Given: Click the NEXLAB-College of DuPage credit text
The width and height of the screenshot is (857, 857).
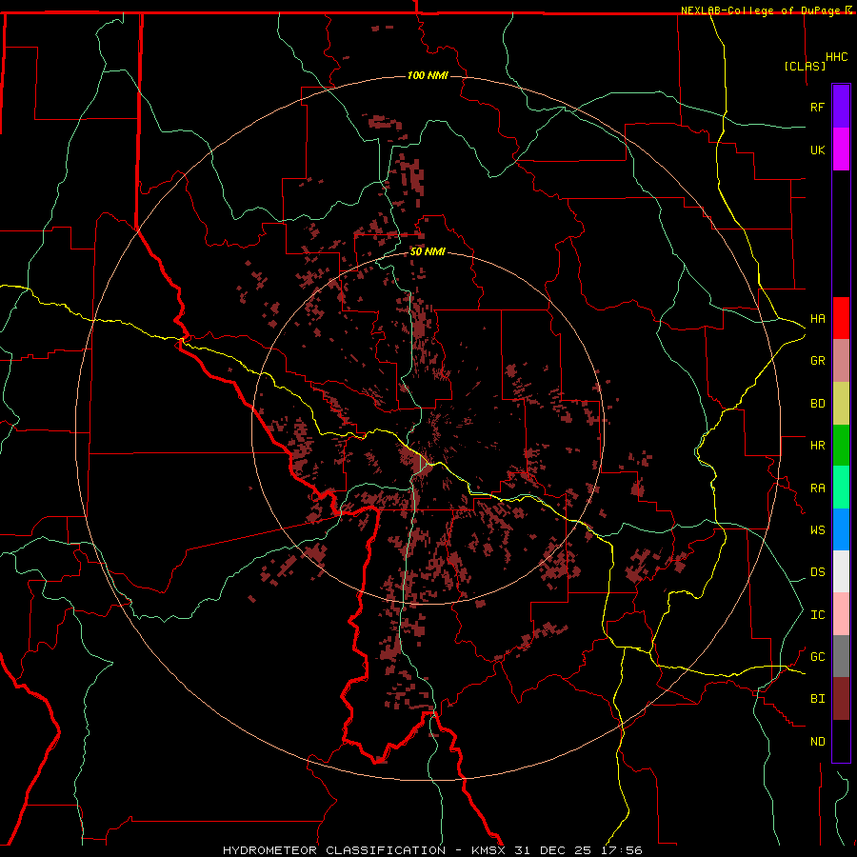Looking at the screenshot, I should pos(760,10).
